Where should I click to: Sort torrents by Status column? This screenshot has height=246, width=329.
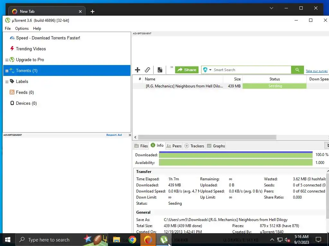tap(274, 79)
